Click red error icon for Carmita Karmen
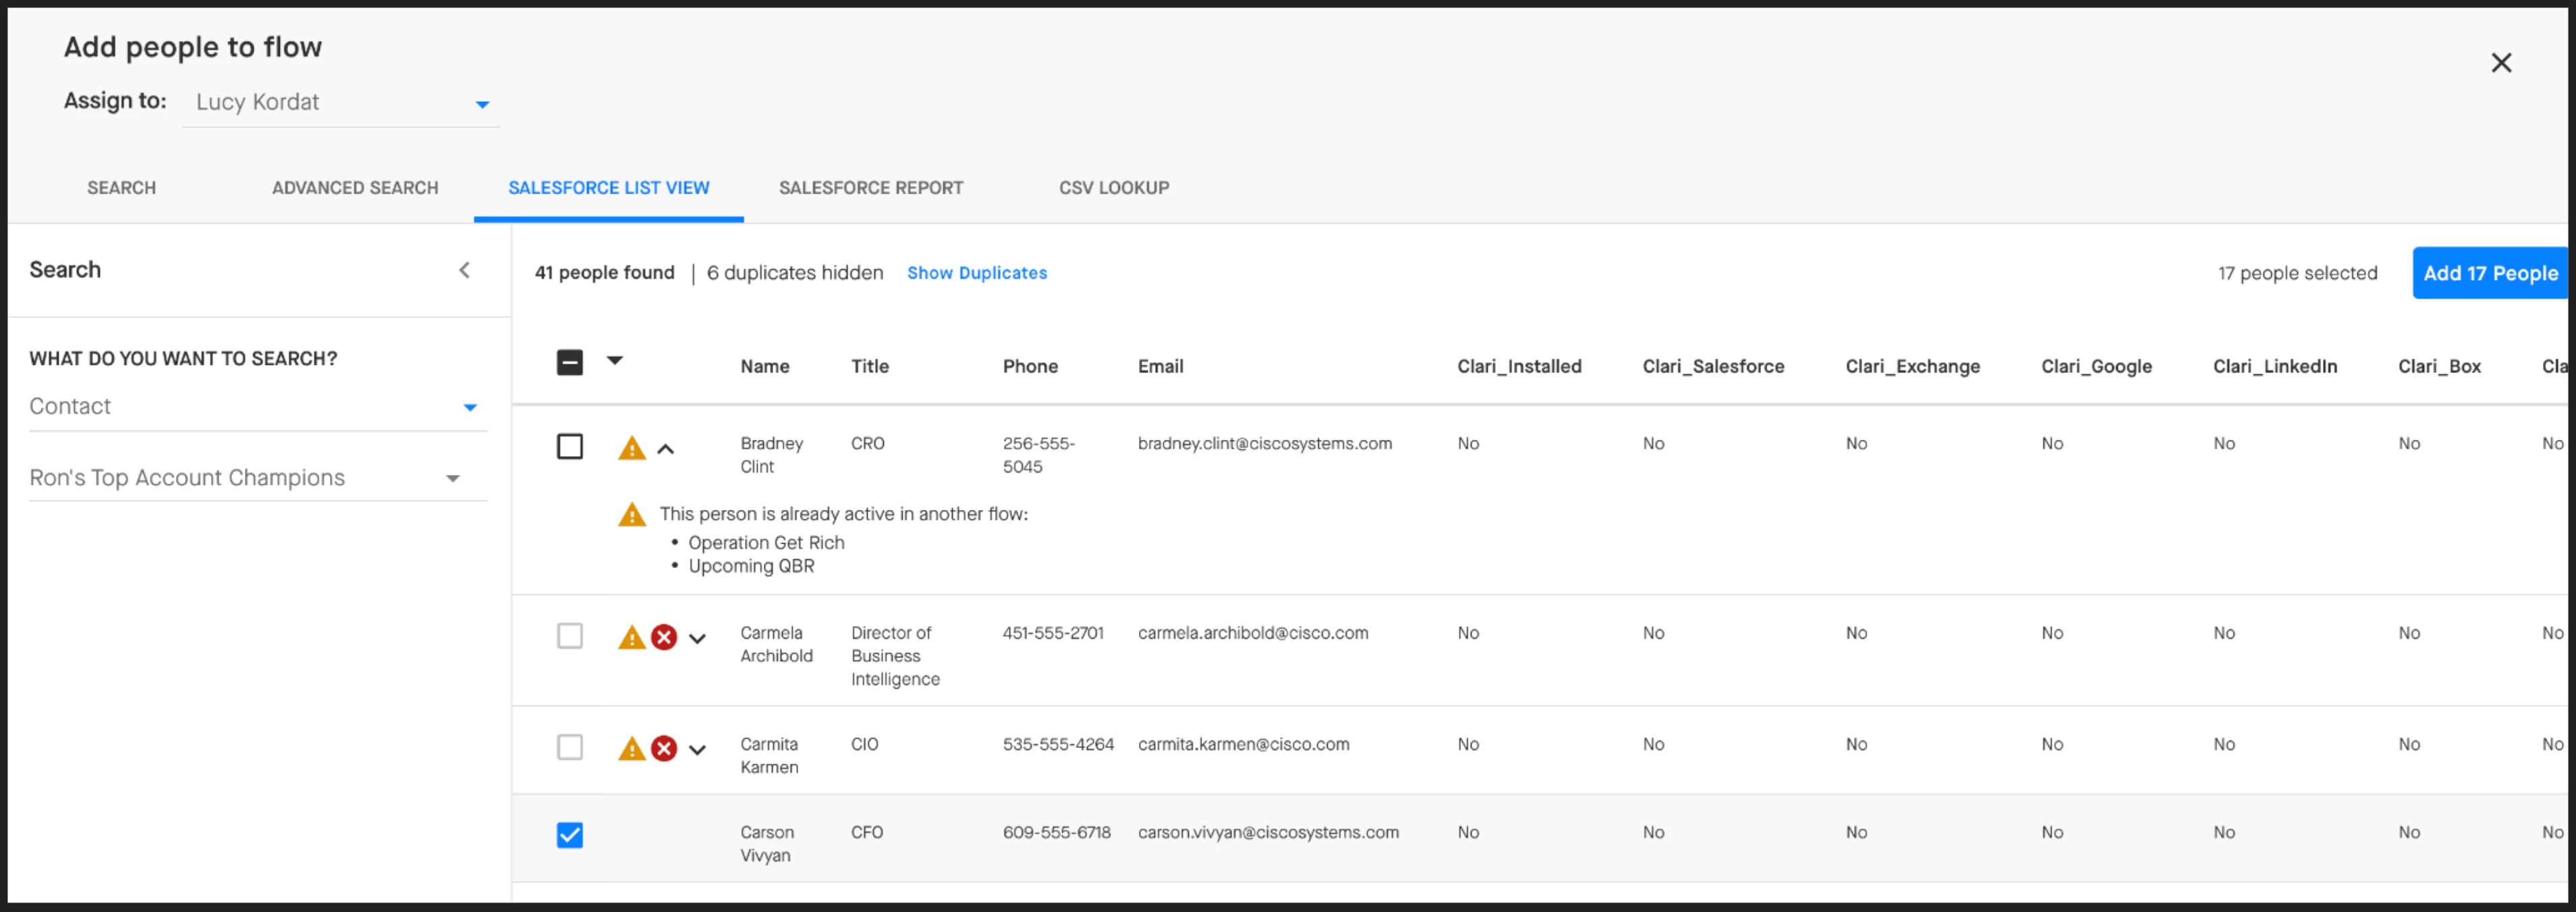The image size is (2576, 912). point(664,748)
